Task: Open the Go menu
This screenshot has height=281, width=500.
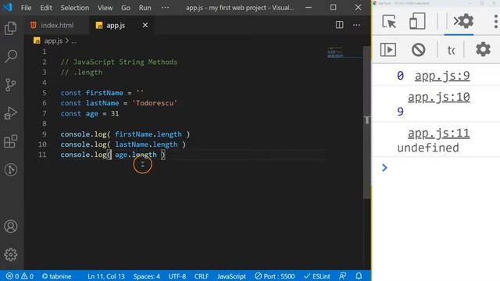Action: (126, 8)
